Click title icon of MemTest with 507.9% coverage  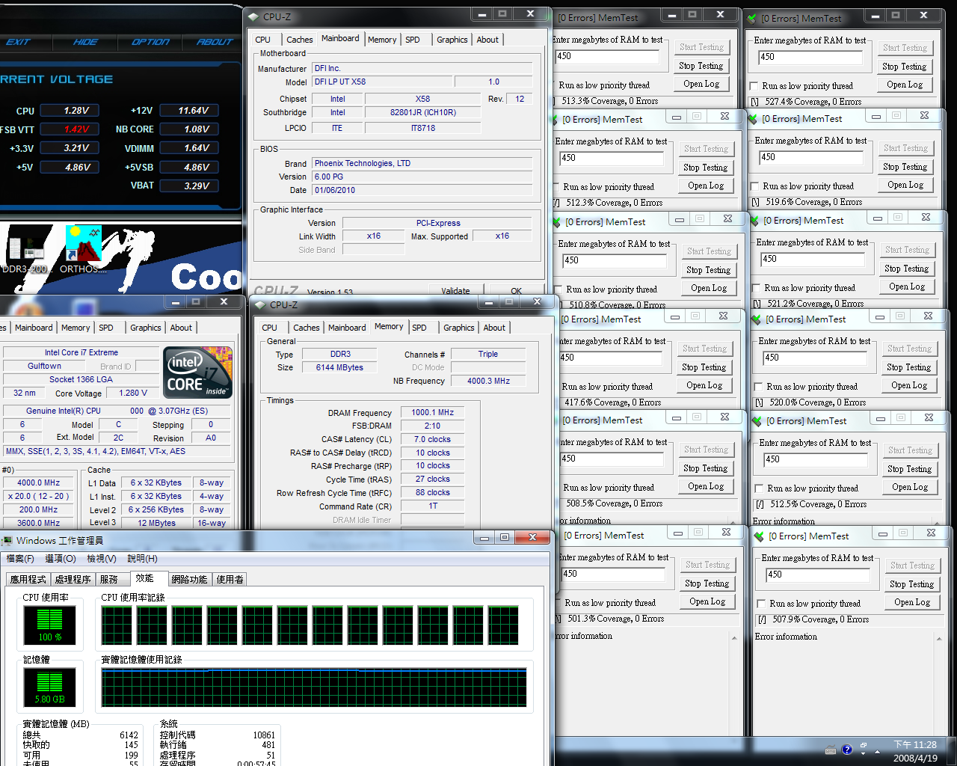(x=760, y=536)
